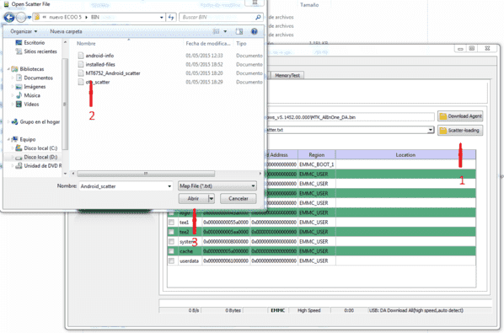Open the scatter file path dropdown in the flash tool
This screenshot has width=504, height=333.
tap(431, 130)
